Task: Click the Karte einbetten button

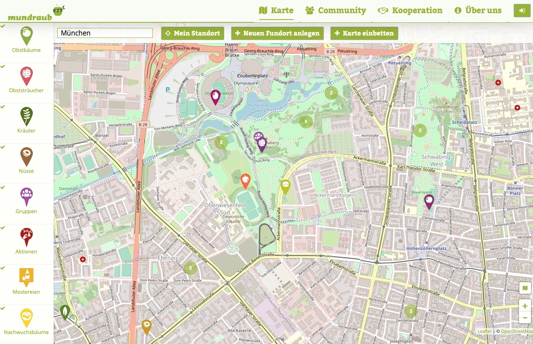Action: (x=364, y=33)
